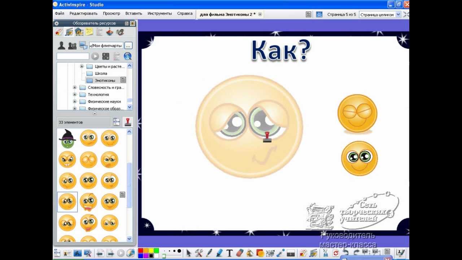This screenshot has height=260, width=462.
Task: Open the Редактировать menu
Action: pos(83,13)
